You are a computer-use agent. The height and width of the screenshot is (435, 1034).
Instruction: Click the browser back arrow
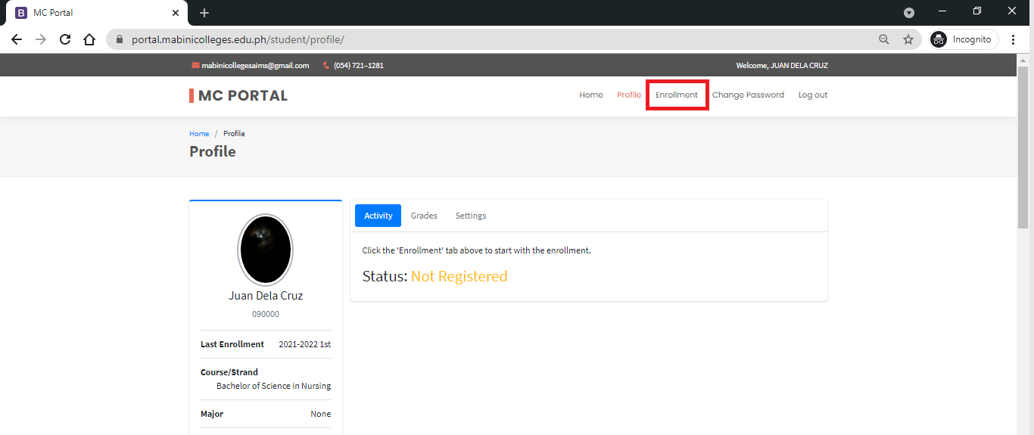17,39
